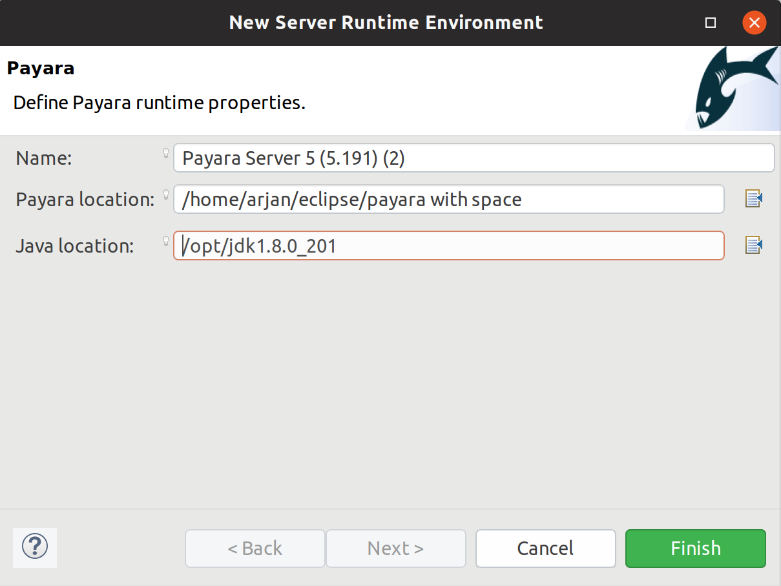Viewport: 781px width, 586px height.
Task: Click the Payara fish logo
Action: 734,87
